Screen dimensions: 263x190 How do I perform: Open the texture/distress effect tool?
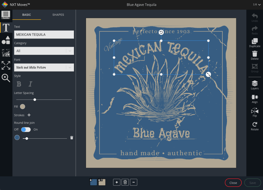click(x=6, y=53)
